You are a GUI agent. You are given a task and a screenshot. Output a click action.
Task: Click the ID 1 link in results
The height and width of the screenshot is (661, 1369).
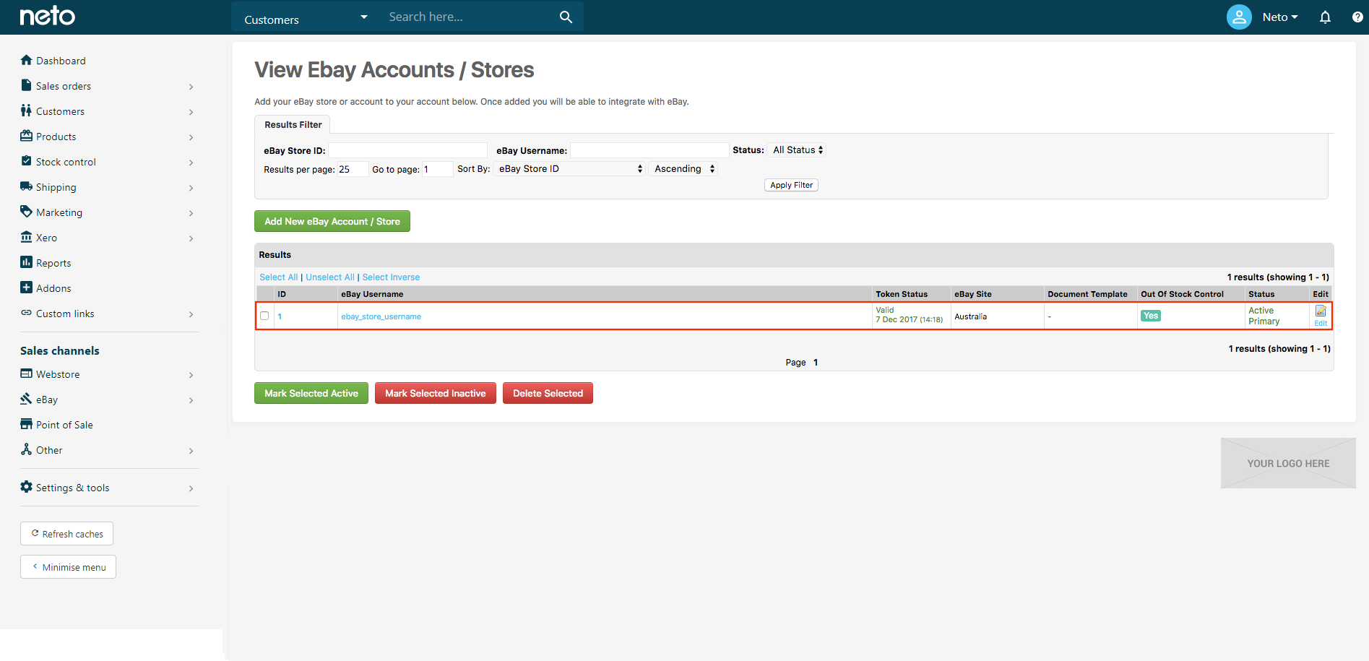[280, 316]
